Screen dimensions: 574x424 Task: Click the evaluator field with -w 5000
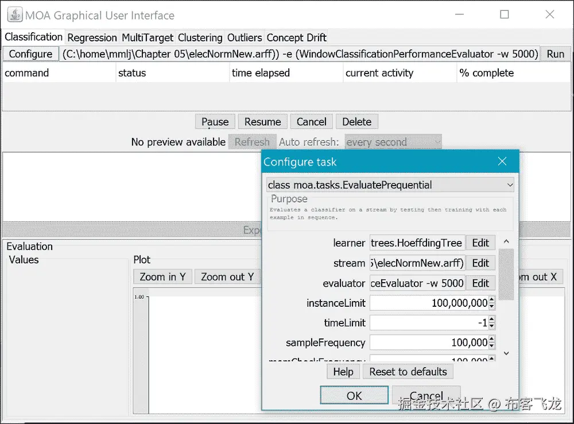point(417,283)
